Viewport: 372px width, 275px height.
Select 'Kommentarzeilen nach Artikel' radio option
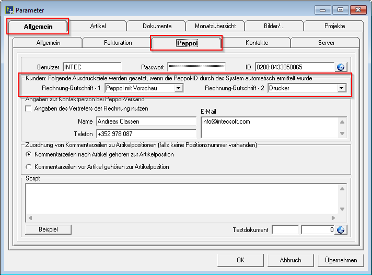click(29, 154)
